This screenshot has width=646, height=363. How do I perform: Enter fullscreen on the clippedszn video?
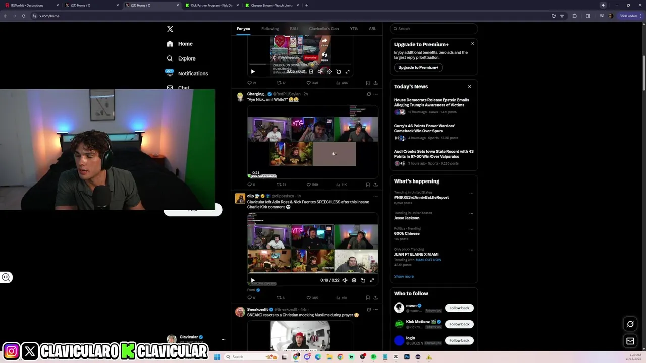click(372, 280)
